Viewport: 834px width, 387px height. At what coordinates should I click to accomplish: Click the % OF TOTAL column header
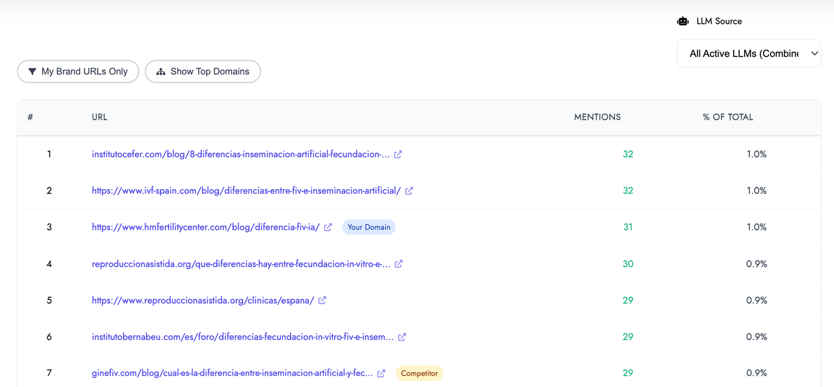pos(728,117)
